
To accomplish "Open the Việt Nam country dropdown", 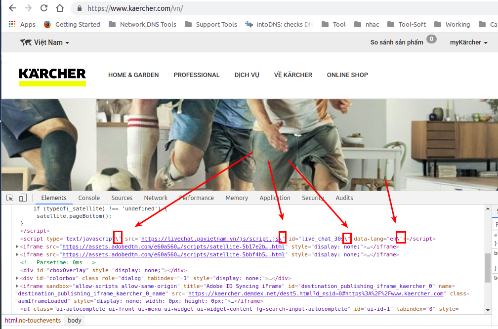I will (x=44, y=42).
